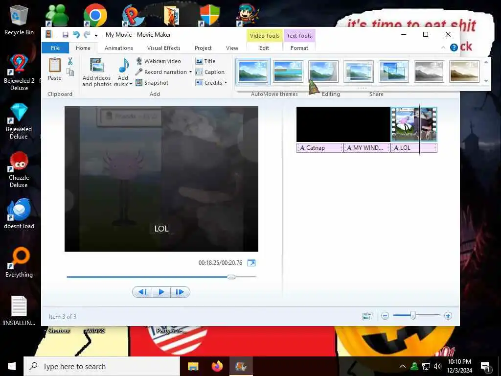Add a Caption to the clip
Screen dimensions: 501x376
pyautogui.click(x=210, y=72)
